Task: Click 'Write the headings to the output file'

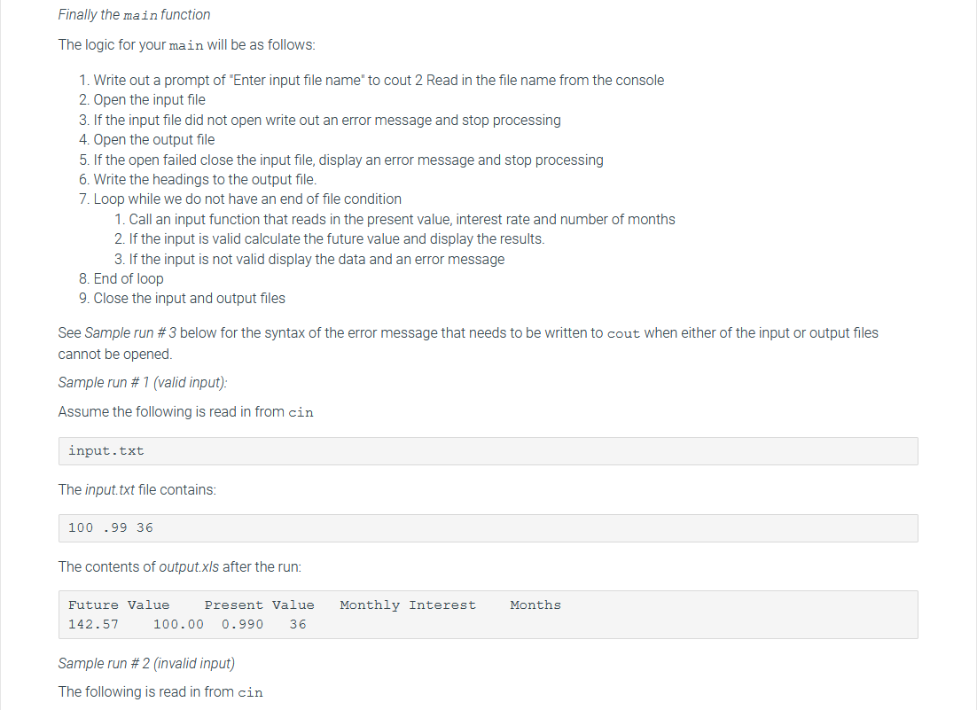Action: click(x=205, y=179)
